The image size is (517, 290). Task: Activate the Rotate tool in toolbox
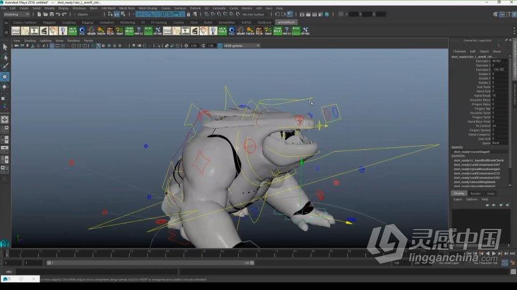pyautogui.click(x=5, y=87)
